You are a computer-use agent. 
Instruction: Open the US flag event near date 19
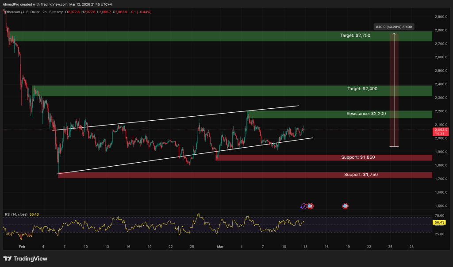[x=345, y=206]
